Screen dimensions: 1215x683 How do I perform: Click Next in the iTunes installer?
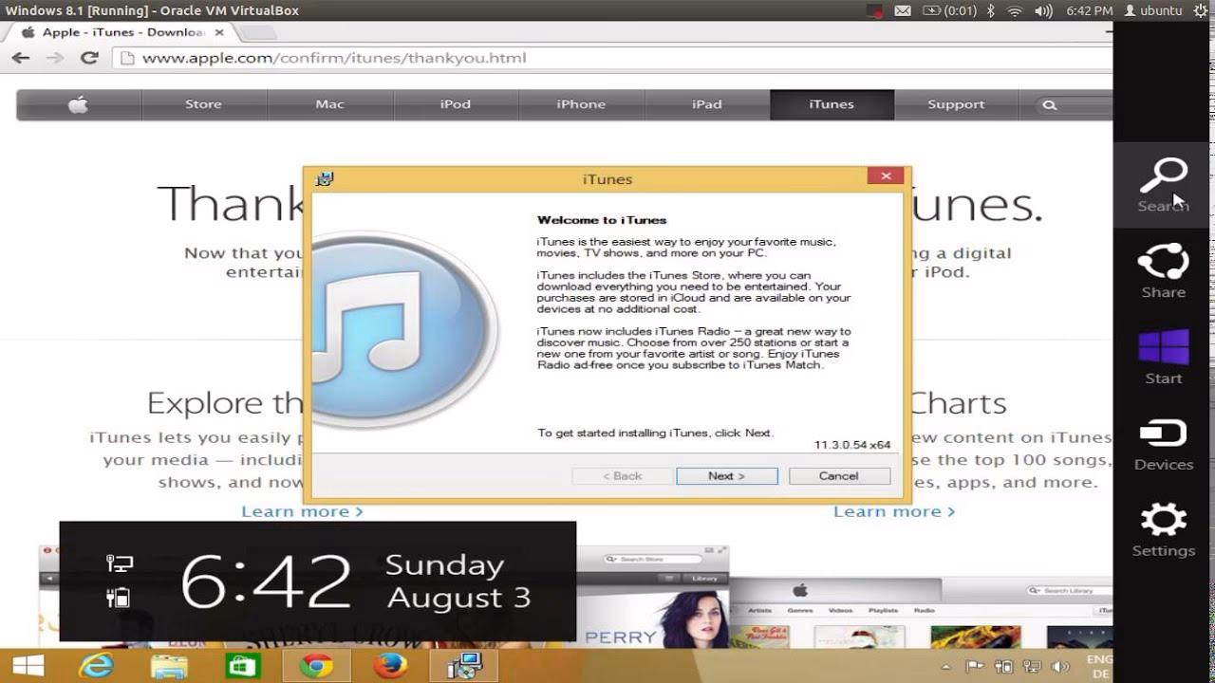pos(727,476)
